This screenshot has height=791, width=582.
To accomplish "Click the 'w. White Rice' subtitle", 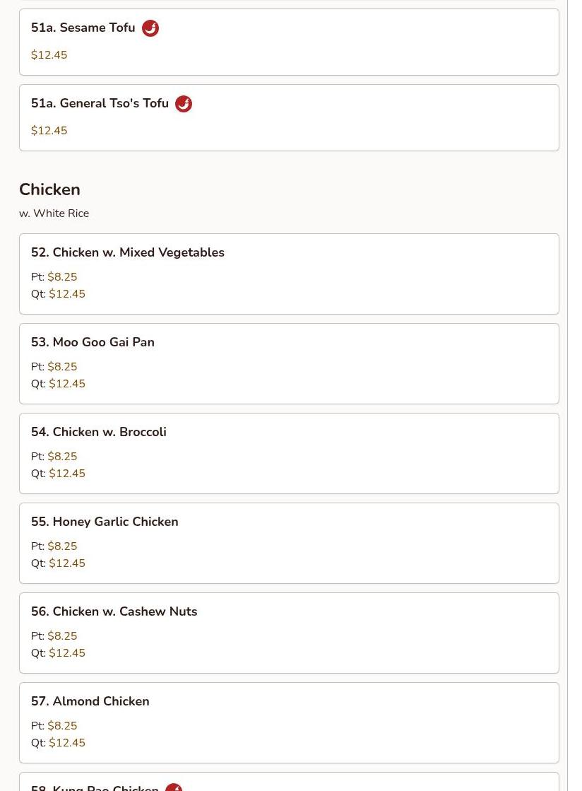I will pyautogui.click(x=54, y=213).
